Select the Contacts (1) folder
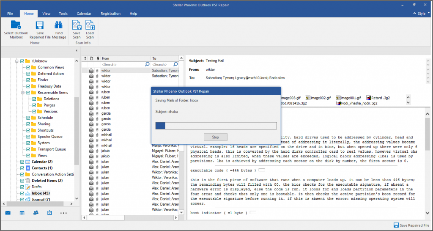 pyautogui.click(x=42, y=168)
